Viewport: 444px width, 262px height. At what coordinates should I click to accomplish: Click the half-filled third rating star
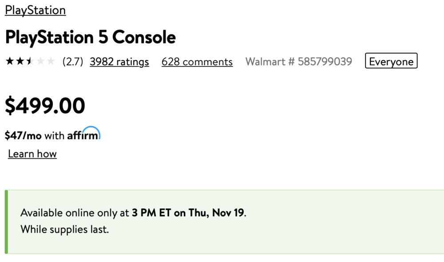pyautogui.click(x=30, y=62)
